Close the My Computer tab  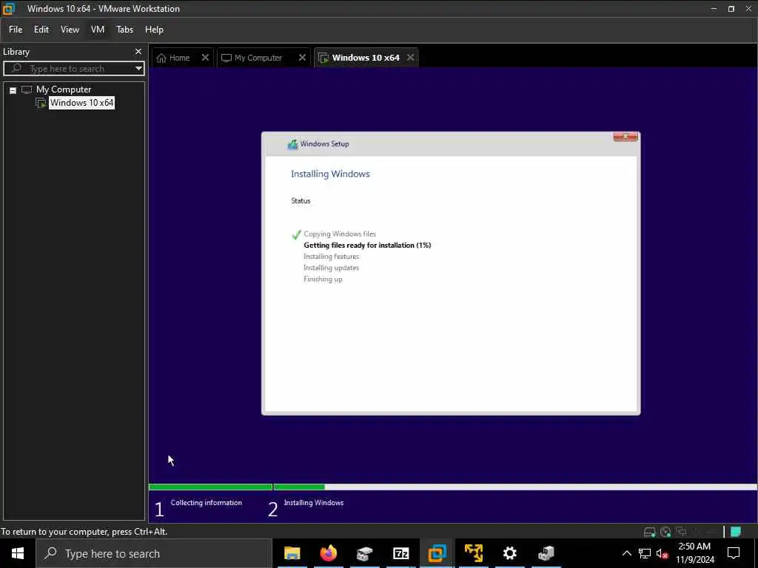point(302,58)
